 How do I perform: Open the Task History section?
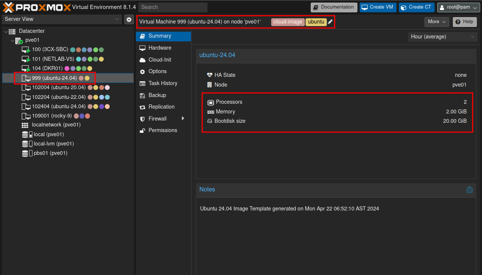[x=163, y=84]
